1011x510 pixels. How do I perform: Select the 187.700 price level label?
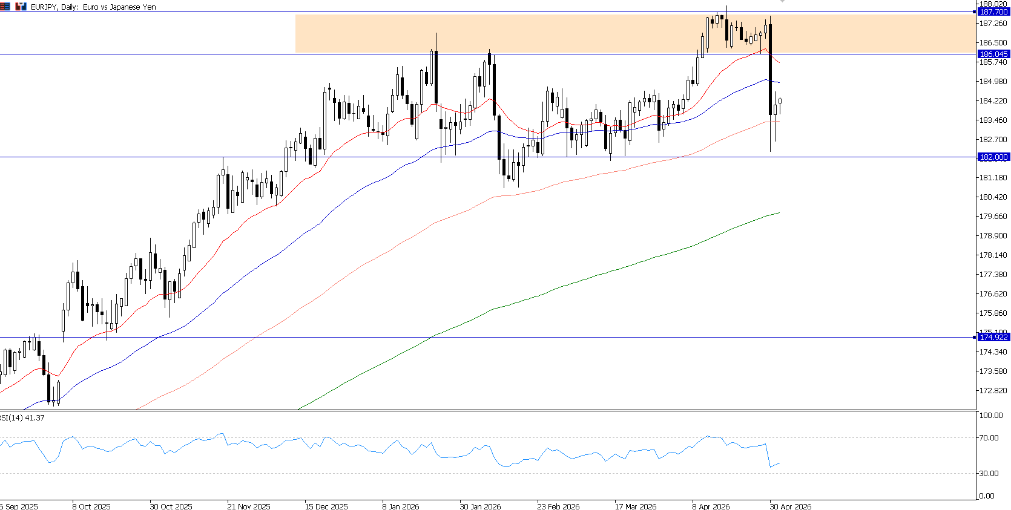click(x=993, y=12)
